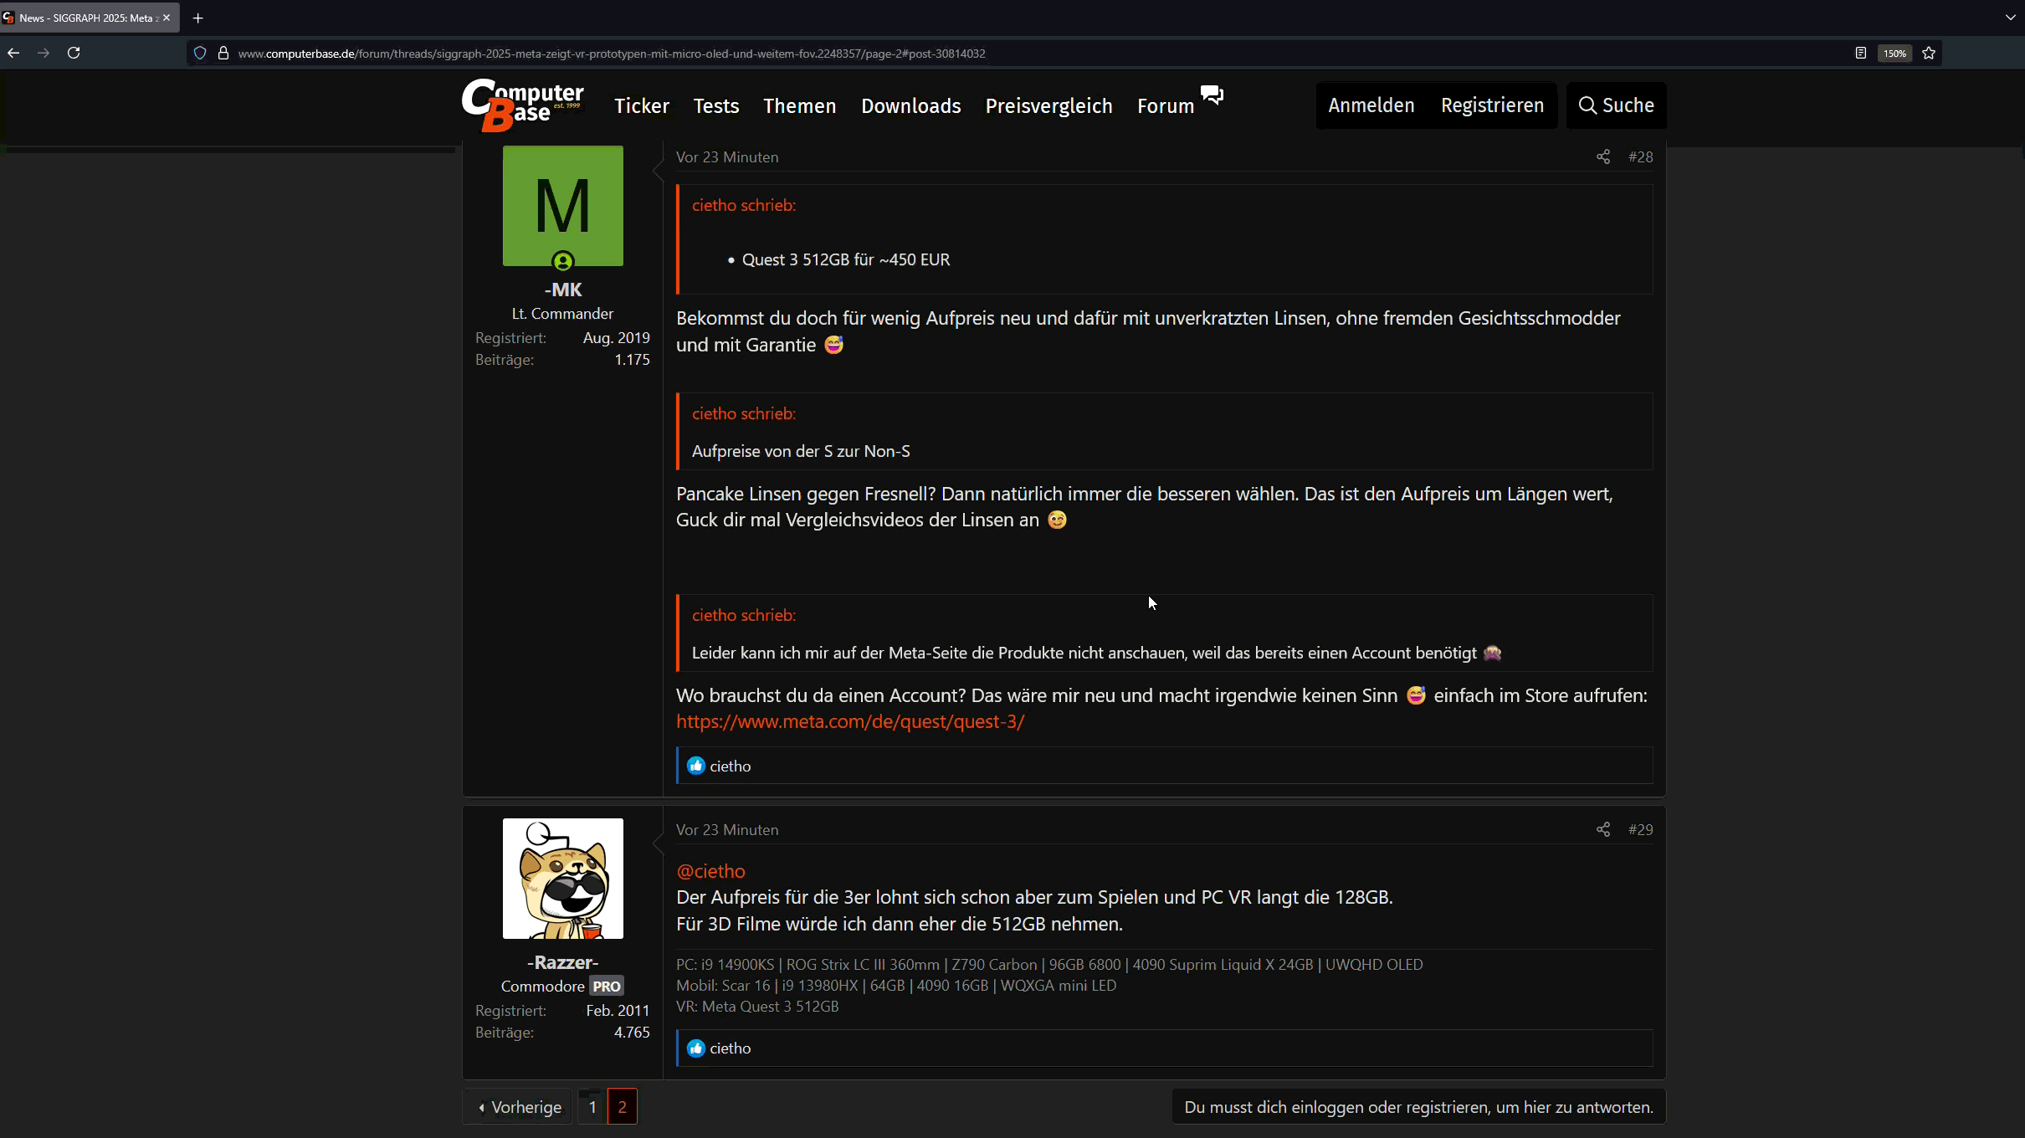Click the -Razzer- user avatar

tap(562, 878)
